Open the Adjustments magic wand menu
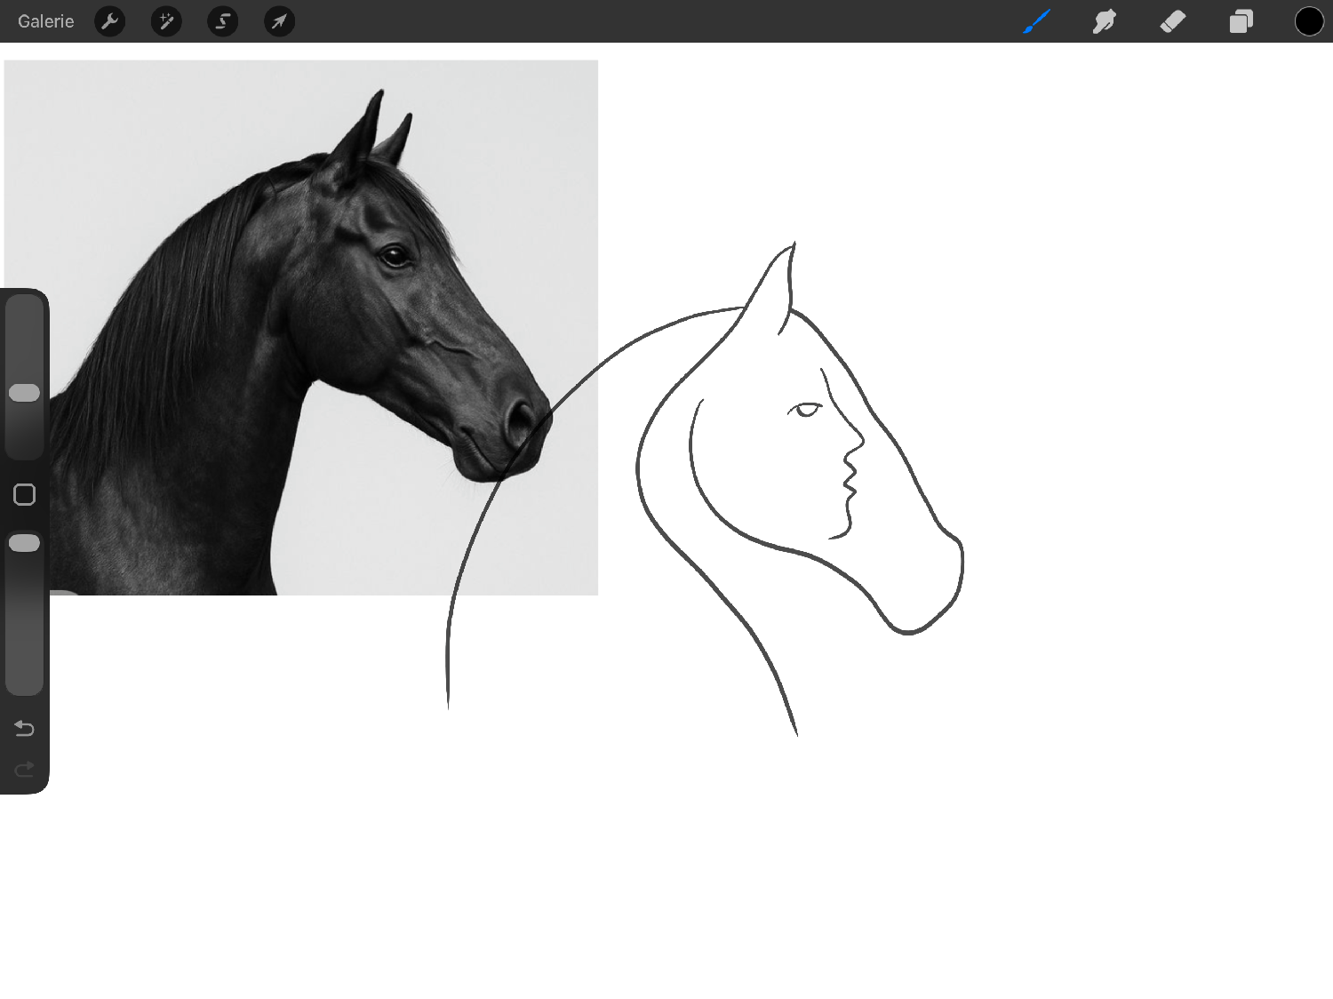Viewport: 1333px width, 999px height. point(166,21)
